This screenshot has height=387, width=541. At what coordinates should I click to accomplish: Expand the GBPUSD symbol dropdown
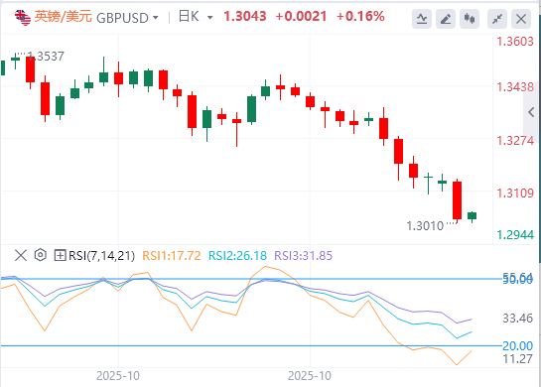point(156,17)
